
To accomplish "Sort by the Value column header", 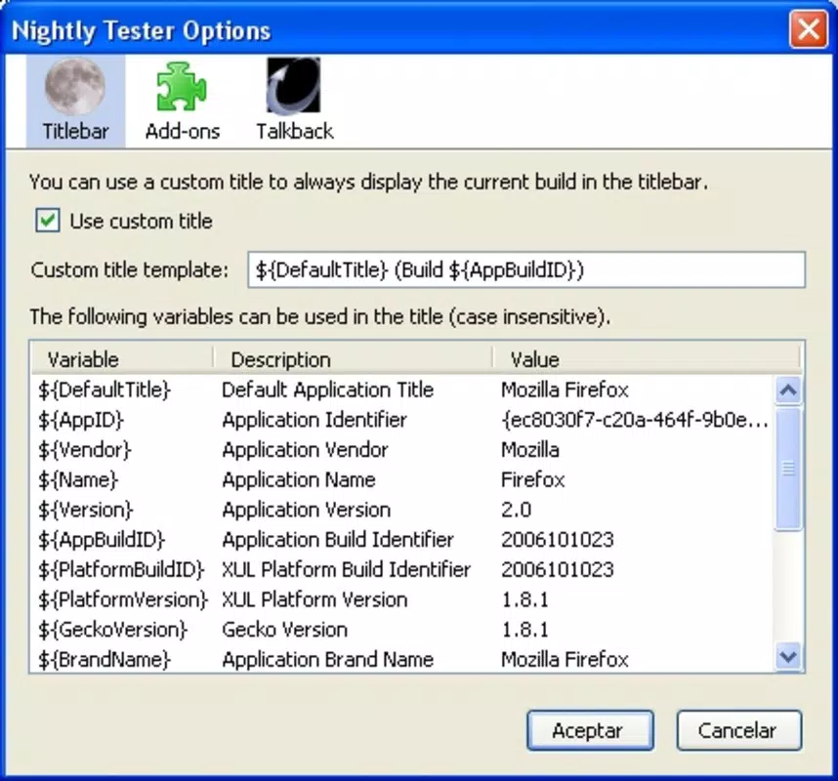I will [x=647, y=359].
